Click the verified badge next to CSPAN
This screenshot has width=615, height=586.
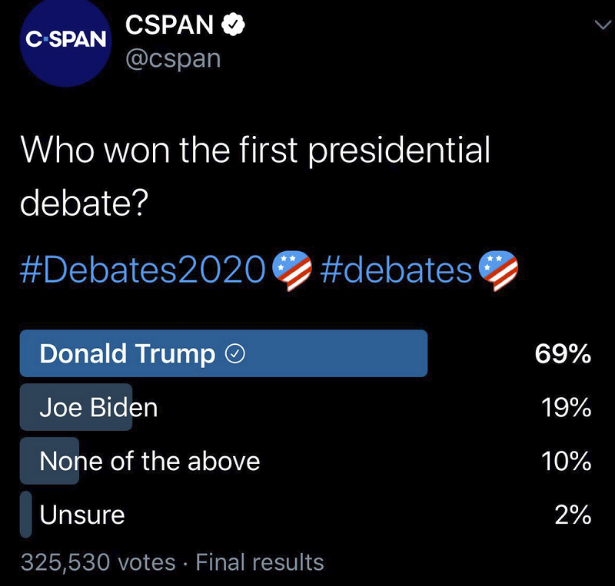click(233, 25)
